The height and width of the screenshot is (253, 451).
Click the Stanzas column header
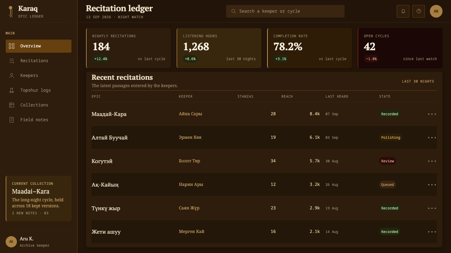pos(245,97)
